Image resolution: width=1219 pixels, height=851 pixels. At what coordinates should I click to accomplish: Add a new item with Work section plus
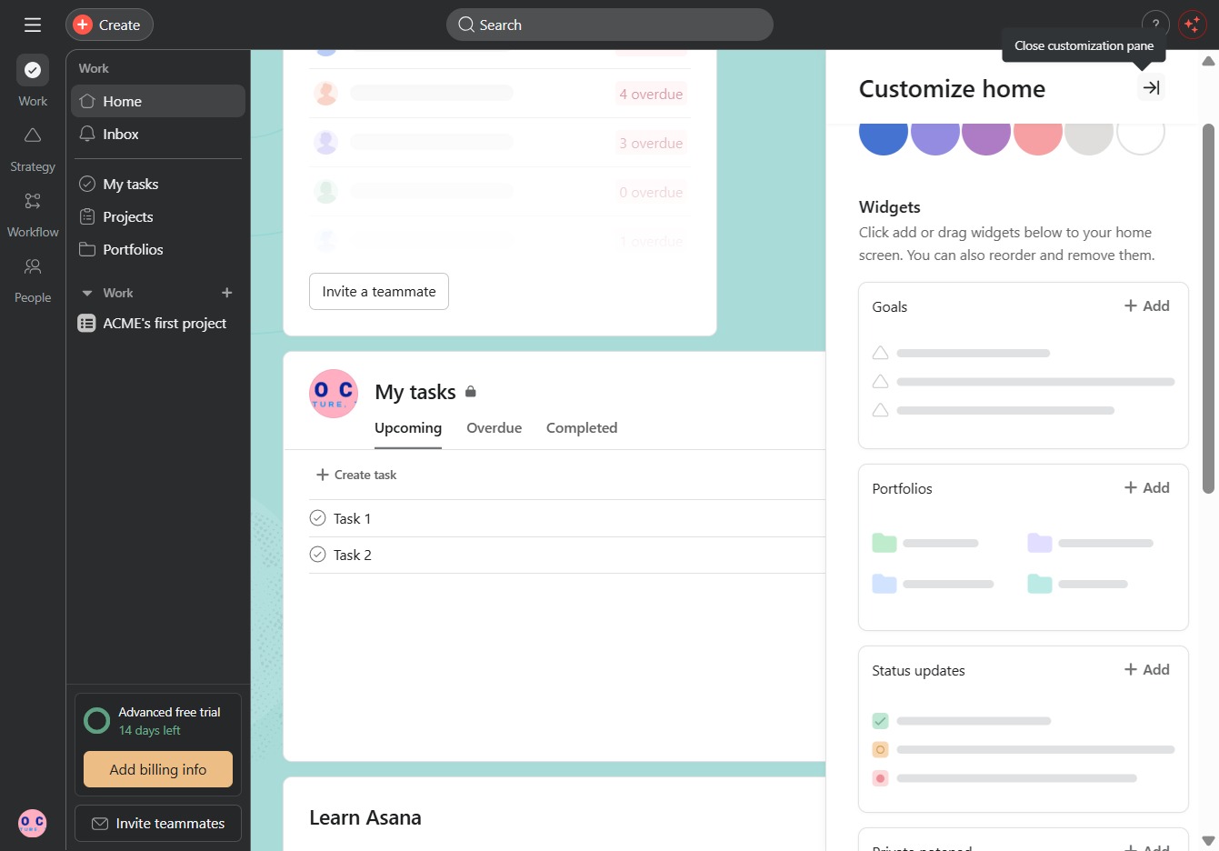(x=227, y=293)
